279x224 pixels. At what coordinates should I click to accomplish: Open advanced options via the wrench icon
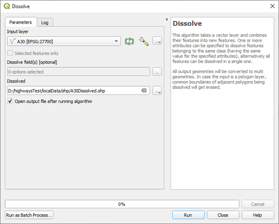(x=144, y=42)
